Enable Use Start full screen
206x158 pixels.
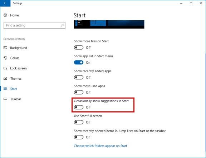point(79,122)
